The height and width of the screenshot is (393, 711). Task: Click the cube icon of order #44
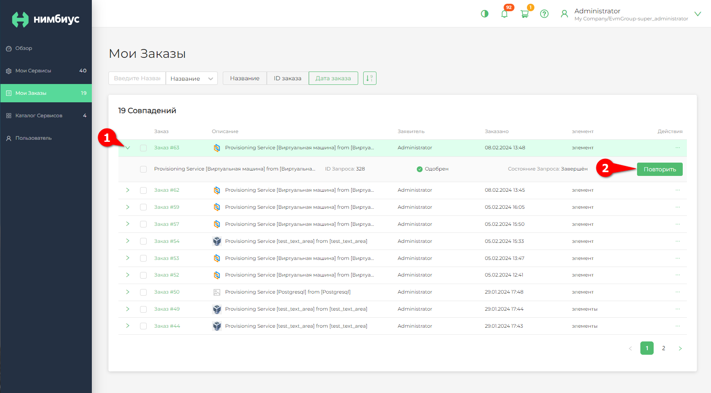point(217,326)
